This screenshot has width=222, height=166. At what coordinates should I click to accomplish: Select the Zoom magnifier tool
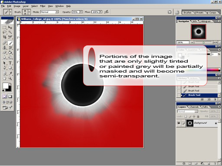tap(10, 78)
